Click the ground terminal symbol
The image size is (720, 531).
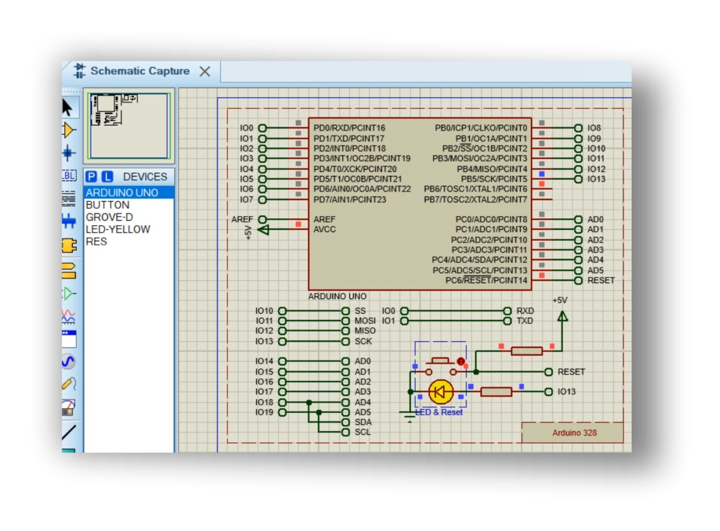click(410, 416)
